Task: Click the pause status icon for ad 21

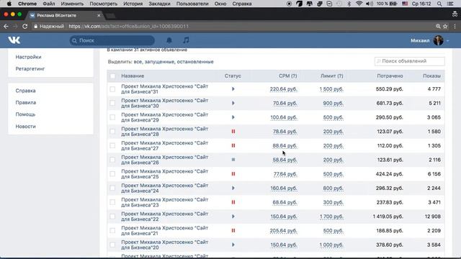Action: click(233, 230)
